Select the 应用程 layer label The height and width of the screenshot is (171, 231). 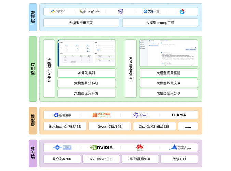33,69
